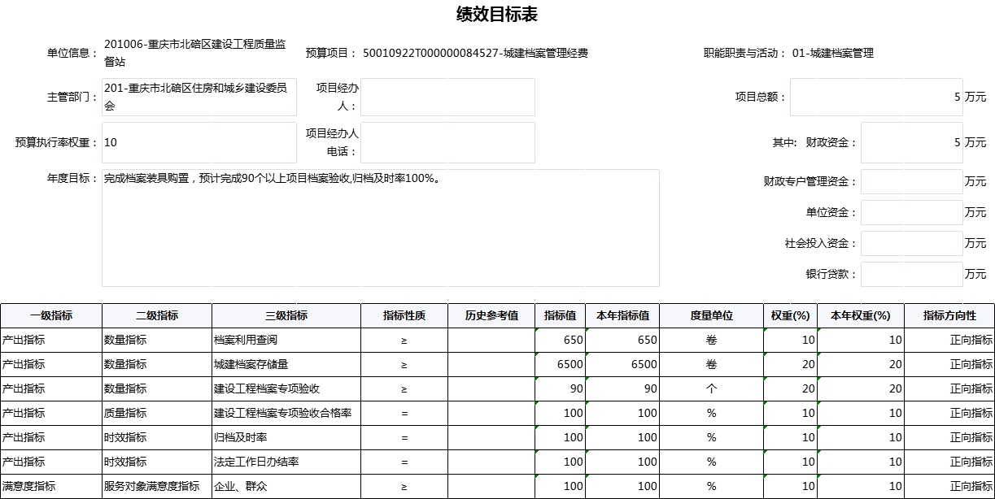Select the 法定工作日办结率 cell
995x499 pixels.
(x=286, y=462)
